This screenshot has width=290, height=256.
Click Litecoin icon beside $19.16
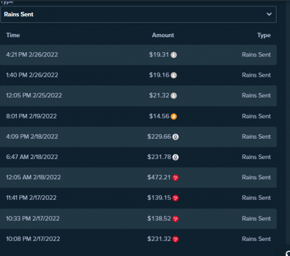coord(173,75)
